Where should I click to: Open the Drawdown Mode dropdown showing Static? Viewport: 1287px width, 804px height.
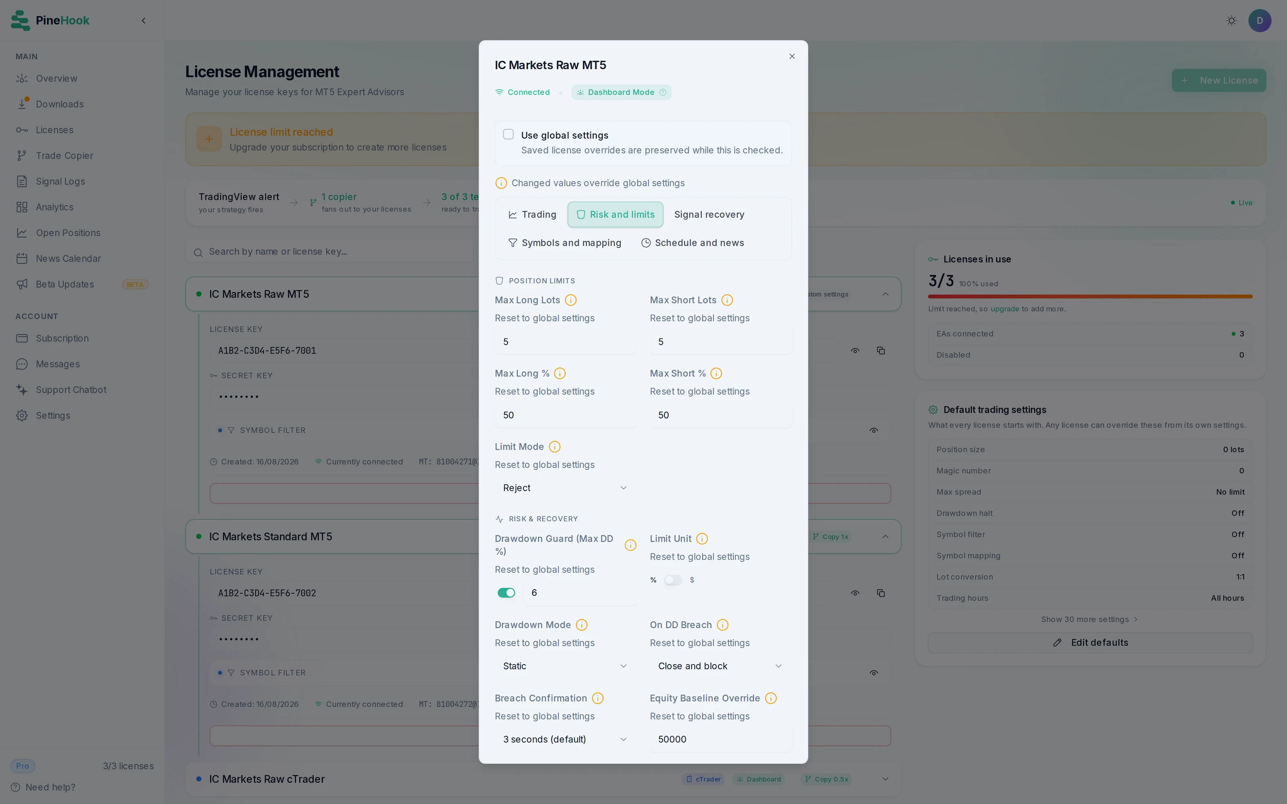pyautogui.click(x=565, y=666)
